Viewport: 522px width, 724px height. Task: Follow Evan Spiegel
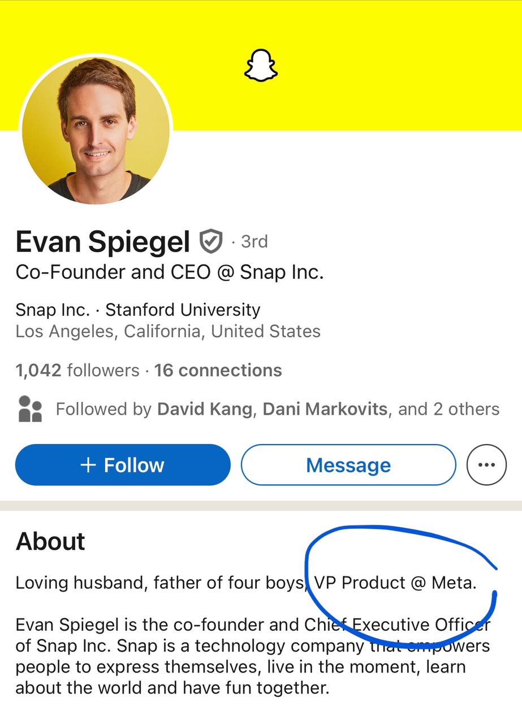tap(123, 464)
